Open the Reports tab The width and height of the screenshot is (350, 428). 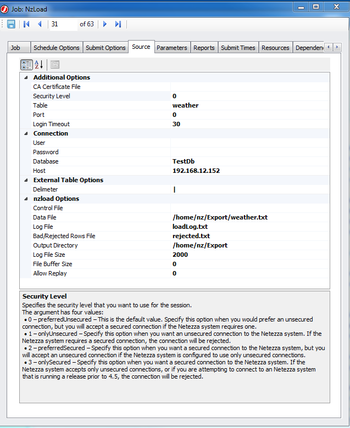coord(204,48)
